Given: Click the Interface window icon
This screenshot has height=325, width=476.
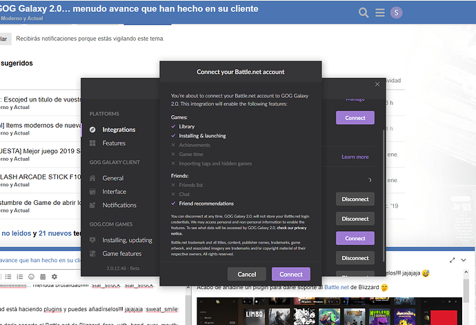Looking at the screenshot, I should pyautogui.click(x=92, y=192).
